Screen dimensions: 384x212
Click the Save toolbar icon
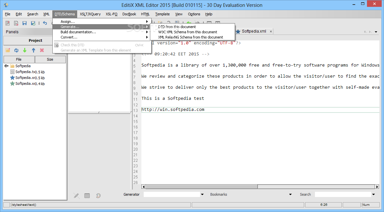click(25, 23)
